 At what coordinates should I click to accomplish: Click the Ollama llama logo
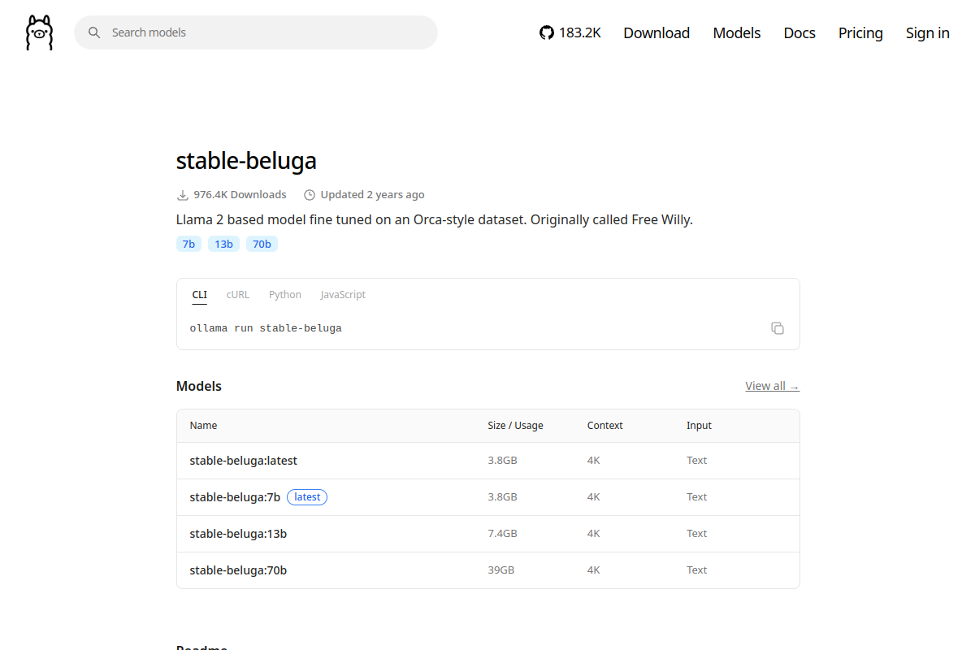[x=39, y=32]
